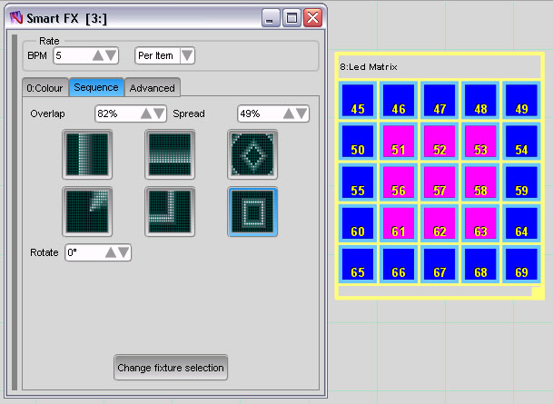The height and width of the screenshot is (404, 553).
Task: Decrease the Overlap percentage
Action: (158, 114)
